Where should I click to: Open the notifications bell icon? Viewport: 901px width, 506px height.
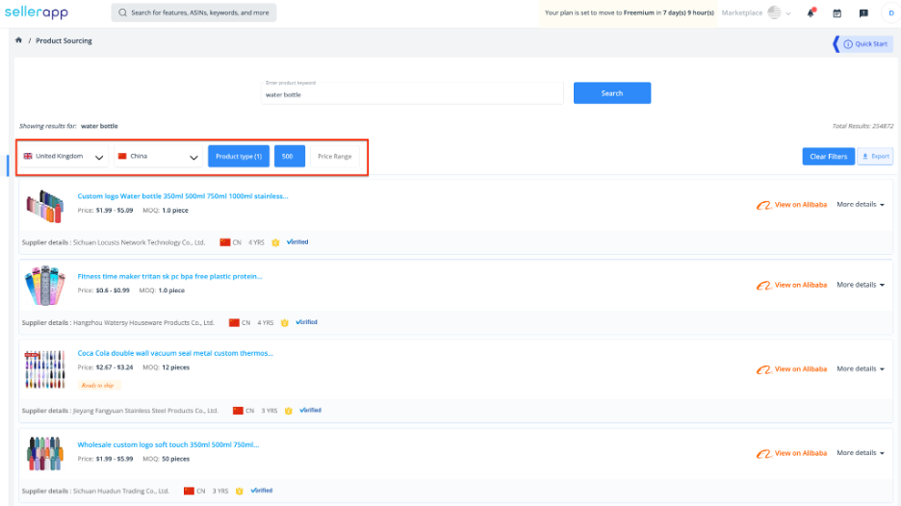click(x=811, y=13)
